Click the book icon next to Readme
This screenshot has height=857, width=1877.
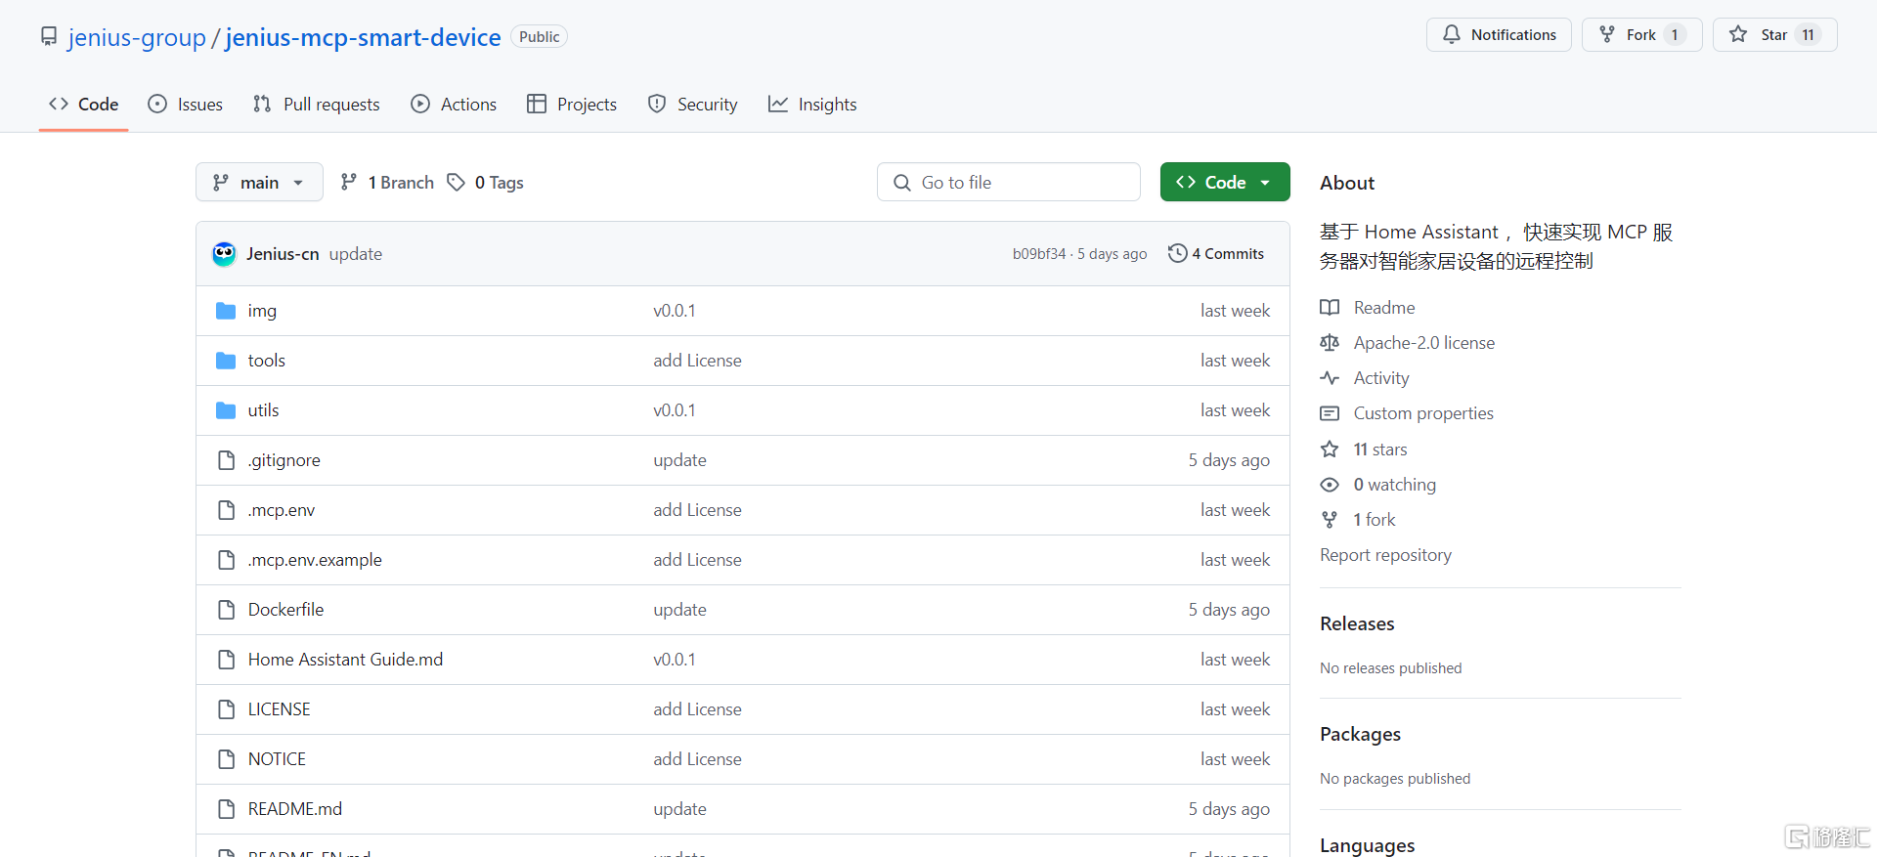coord(1330,308)
